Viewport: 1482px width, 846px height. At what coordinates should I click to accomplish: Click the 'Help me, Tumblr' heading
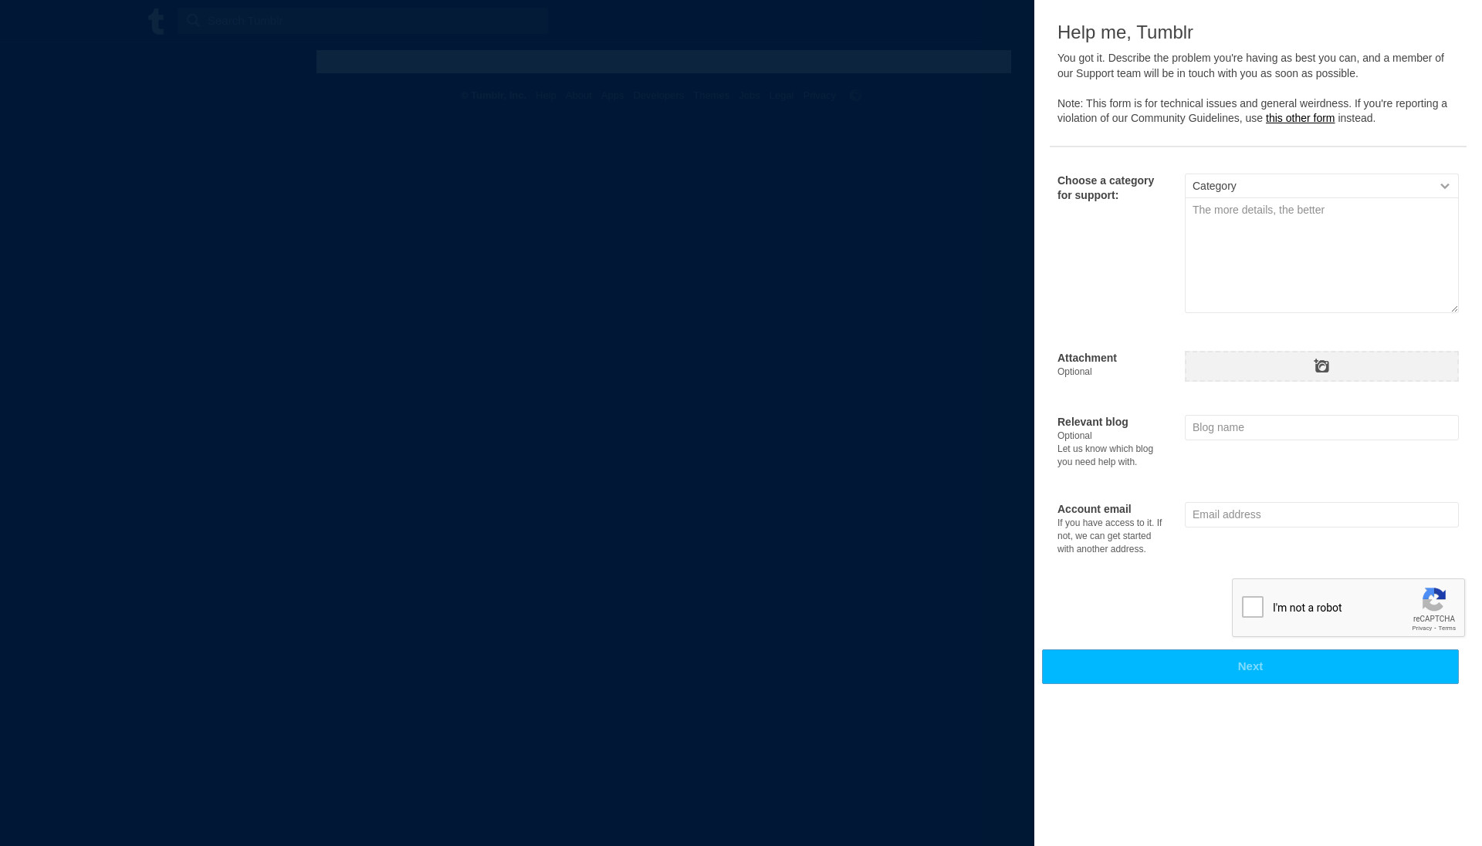1125,32
